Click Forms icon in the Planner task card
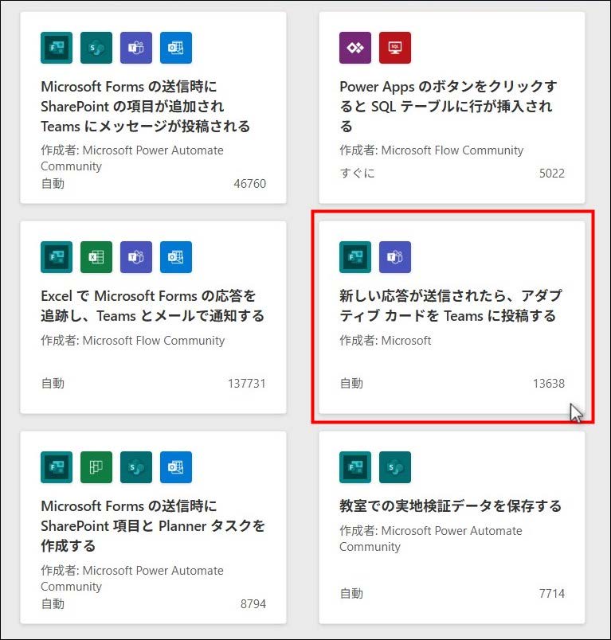 (x=57, y=467)
